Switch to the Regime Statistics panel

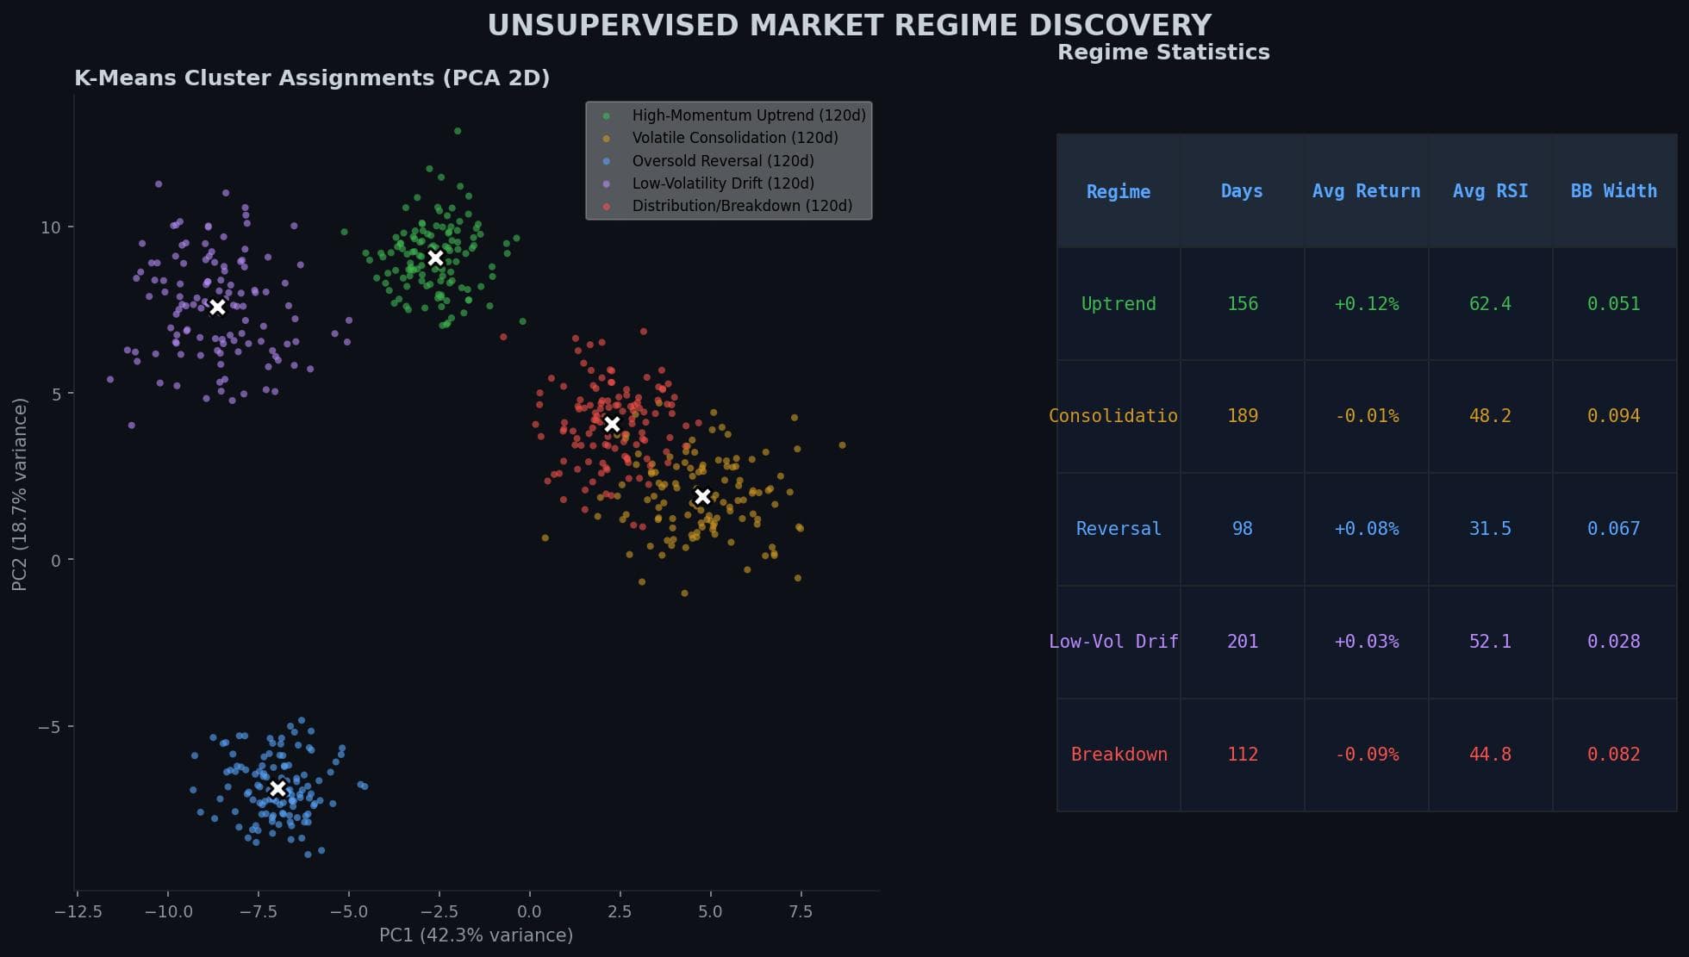click(x=1163, y=52)
